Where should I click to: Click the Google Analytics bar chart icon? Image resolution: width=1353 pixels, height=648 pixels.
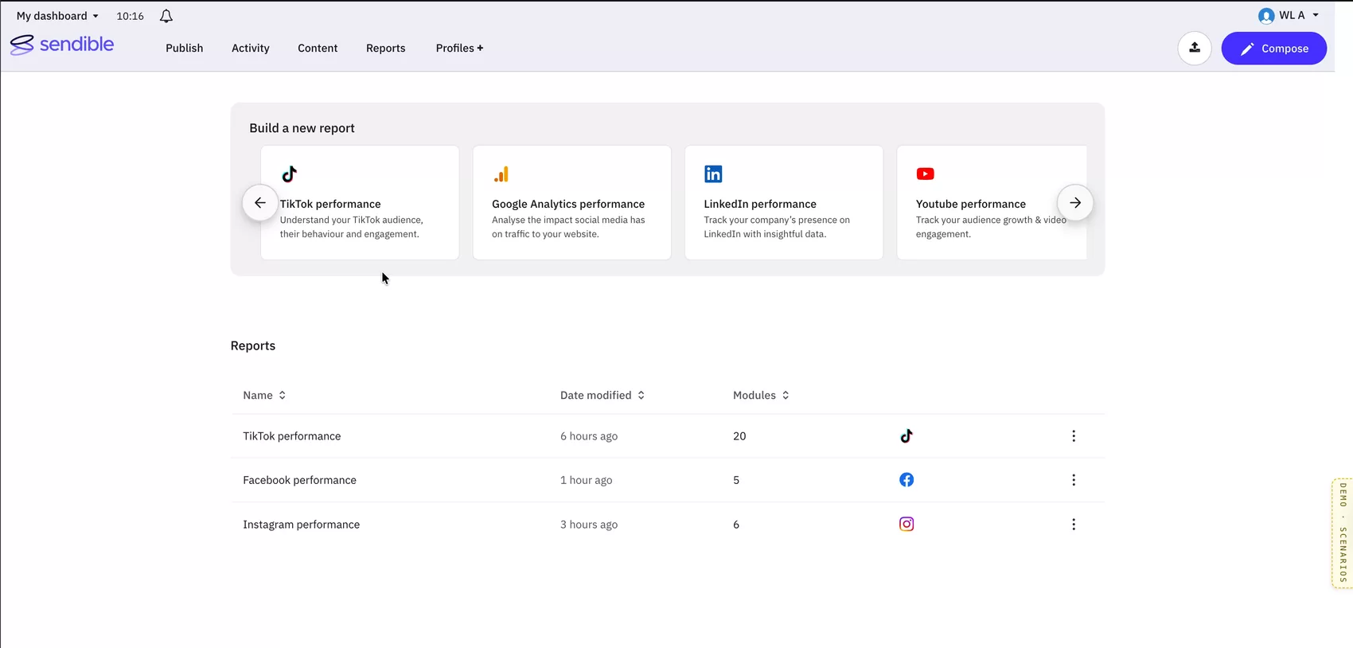click(501, 174)
